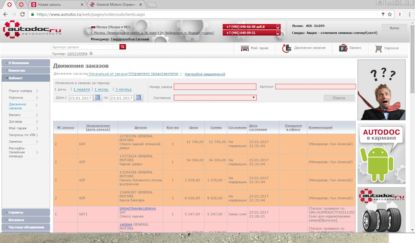Click the Поиск button
Screen dimensions: 415x243
[339, 98]
